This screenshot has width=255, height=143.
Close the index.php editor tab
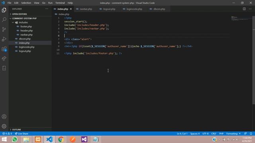point(71,9)
